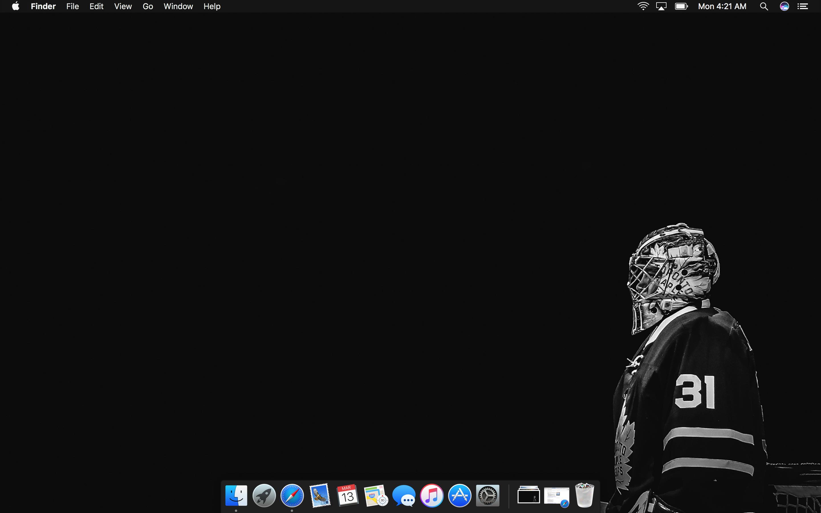This screenshot has width=821, height=513.
Task: Open Maps app in the Dock
Action: point(375,496)
